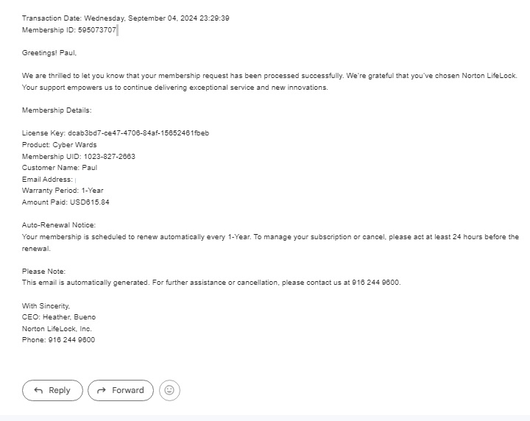Click the emoji reaction smiley icon
Viewport: 530px width, 421px height.
[169, 390]
